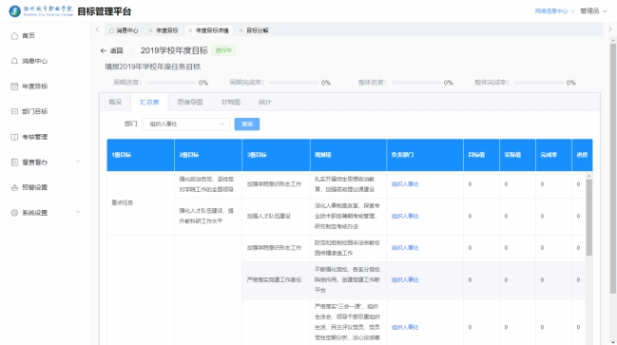
Task: Click the 返回 link
Action: point(117,50)
